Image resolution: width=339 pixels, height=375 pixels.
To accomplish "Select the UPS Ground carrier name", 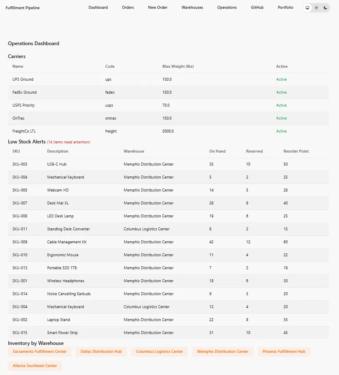I will pos(23,79).
